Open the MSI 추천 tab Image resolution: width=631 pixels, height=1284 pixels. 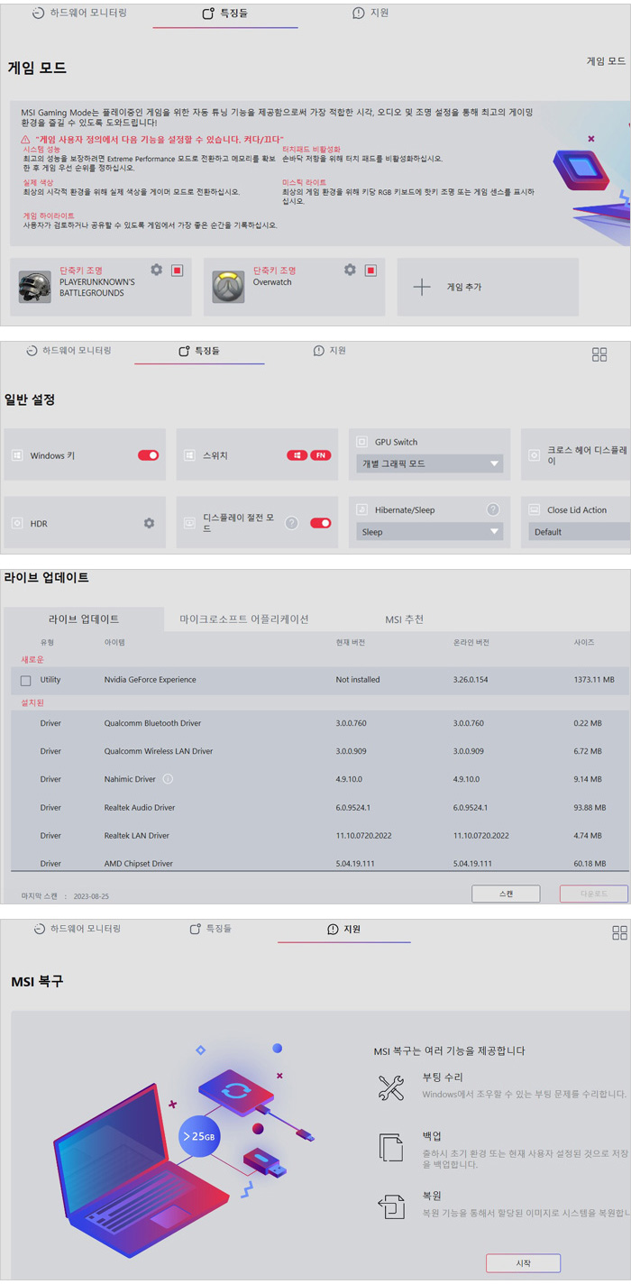click(404, 619)
